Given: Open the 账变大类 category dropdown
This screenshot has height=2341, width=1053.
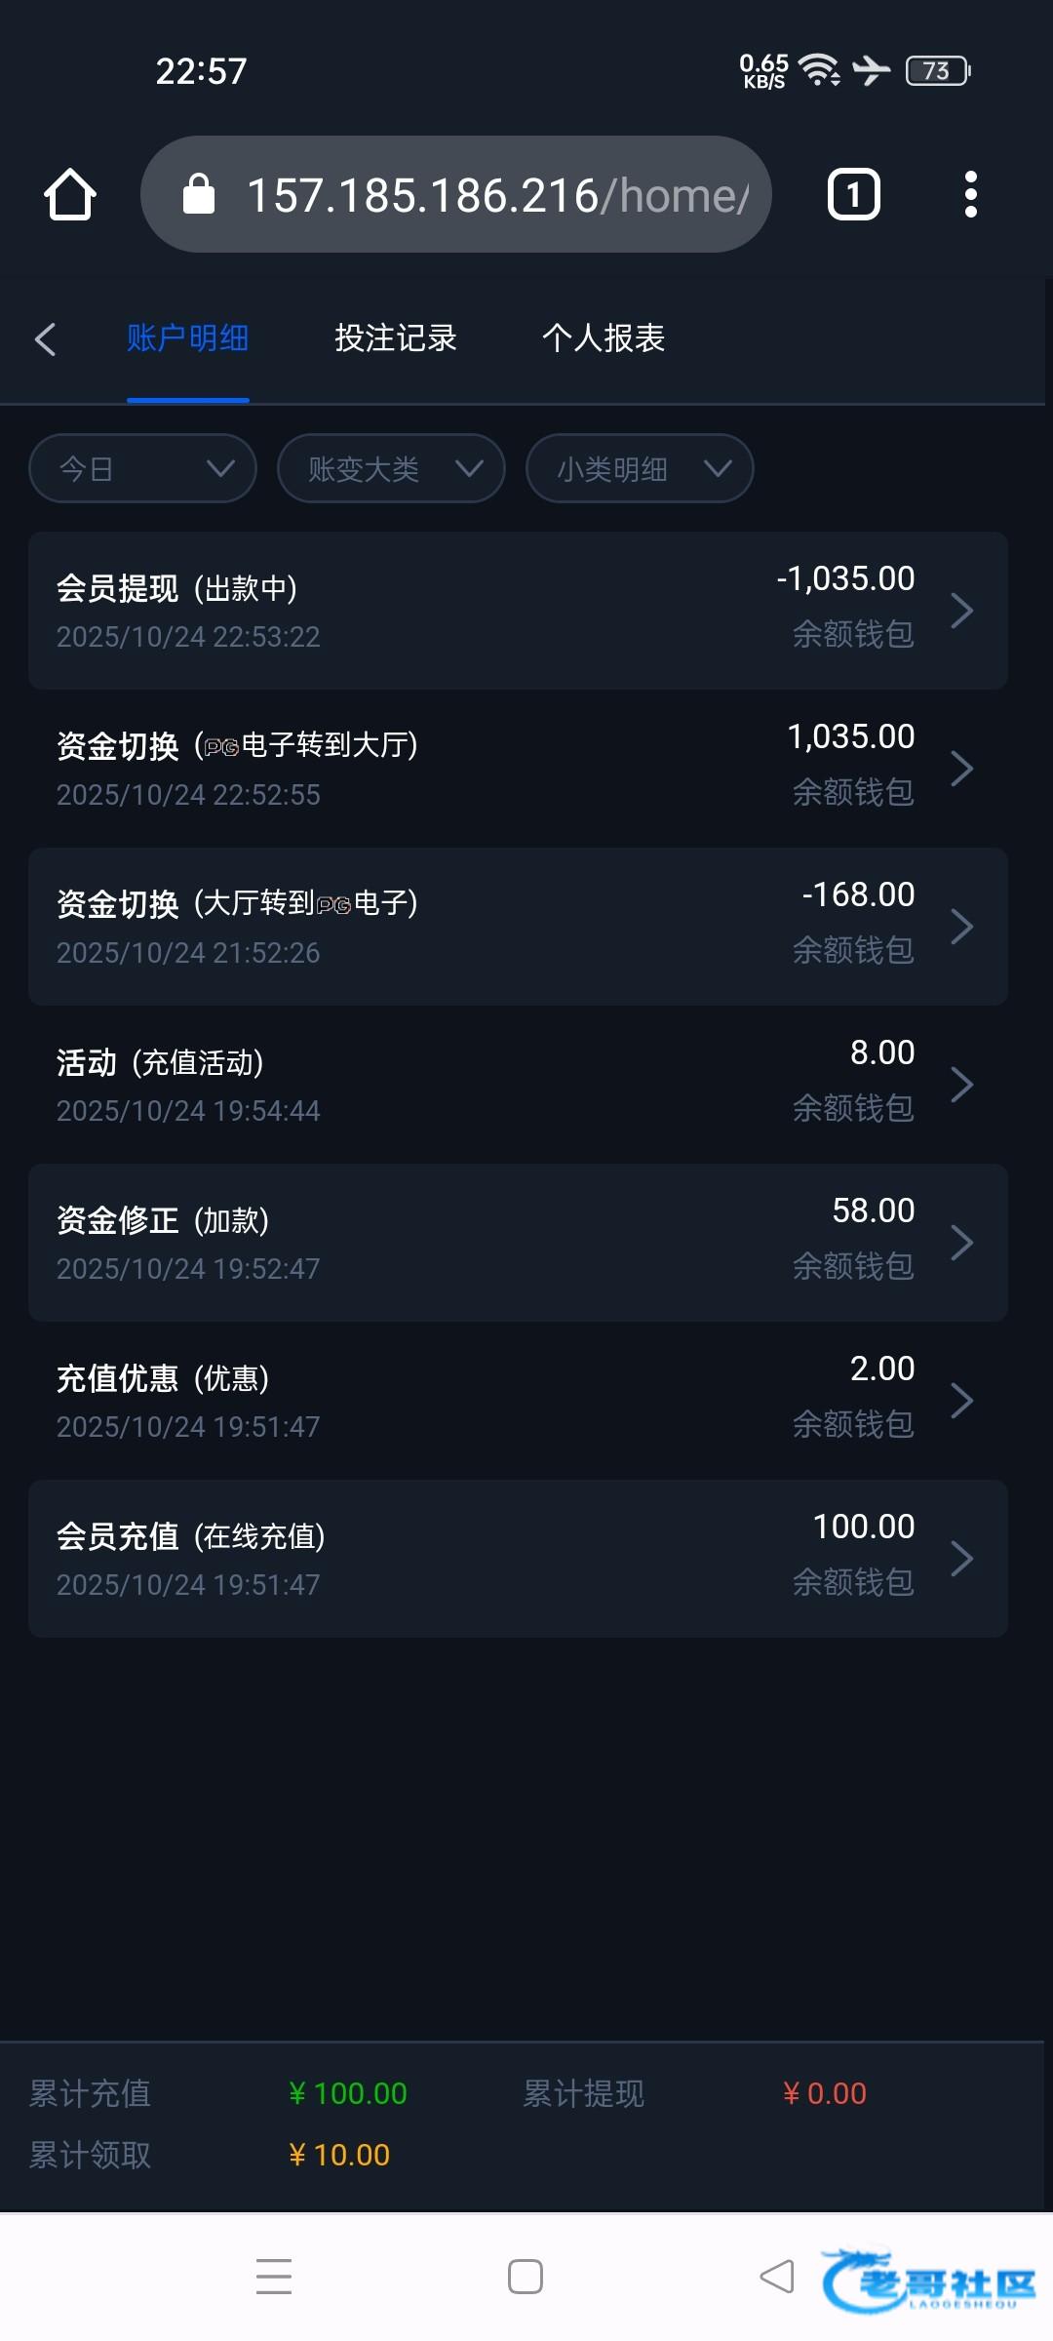Looking at the screenshot, I should (391, 469).
